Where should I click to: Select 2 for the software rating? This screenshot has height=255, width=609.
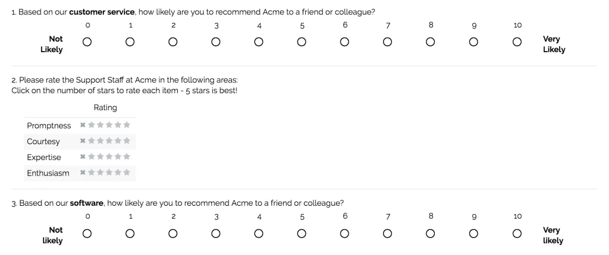tap(173, 233)
